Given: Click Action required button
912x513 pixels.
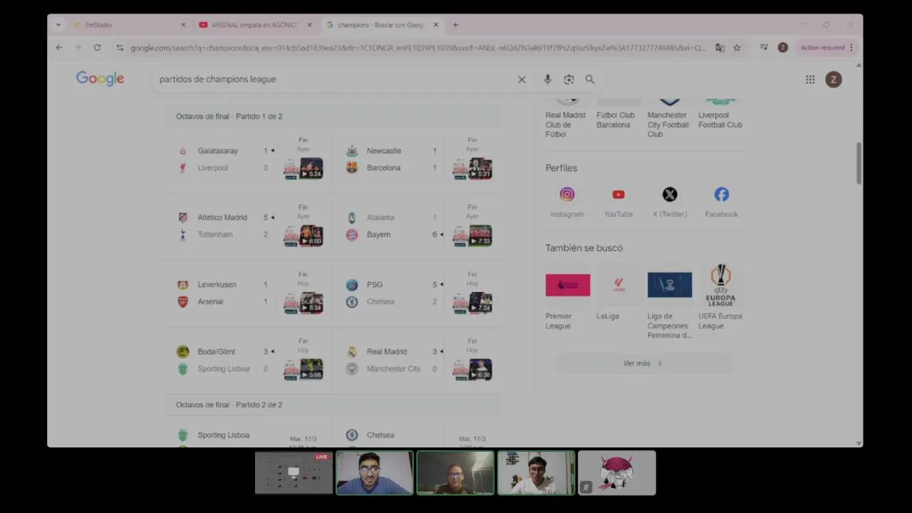Looking at the screenshot, I should click(826, 48).
